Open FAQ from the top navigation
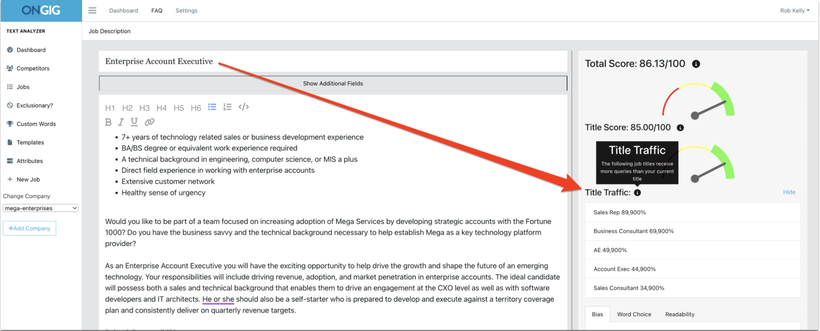The height and width of the screenshot is (331, 820). pyautogui.click(x=156, y=10)
